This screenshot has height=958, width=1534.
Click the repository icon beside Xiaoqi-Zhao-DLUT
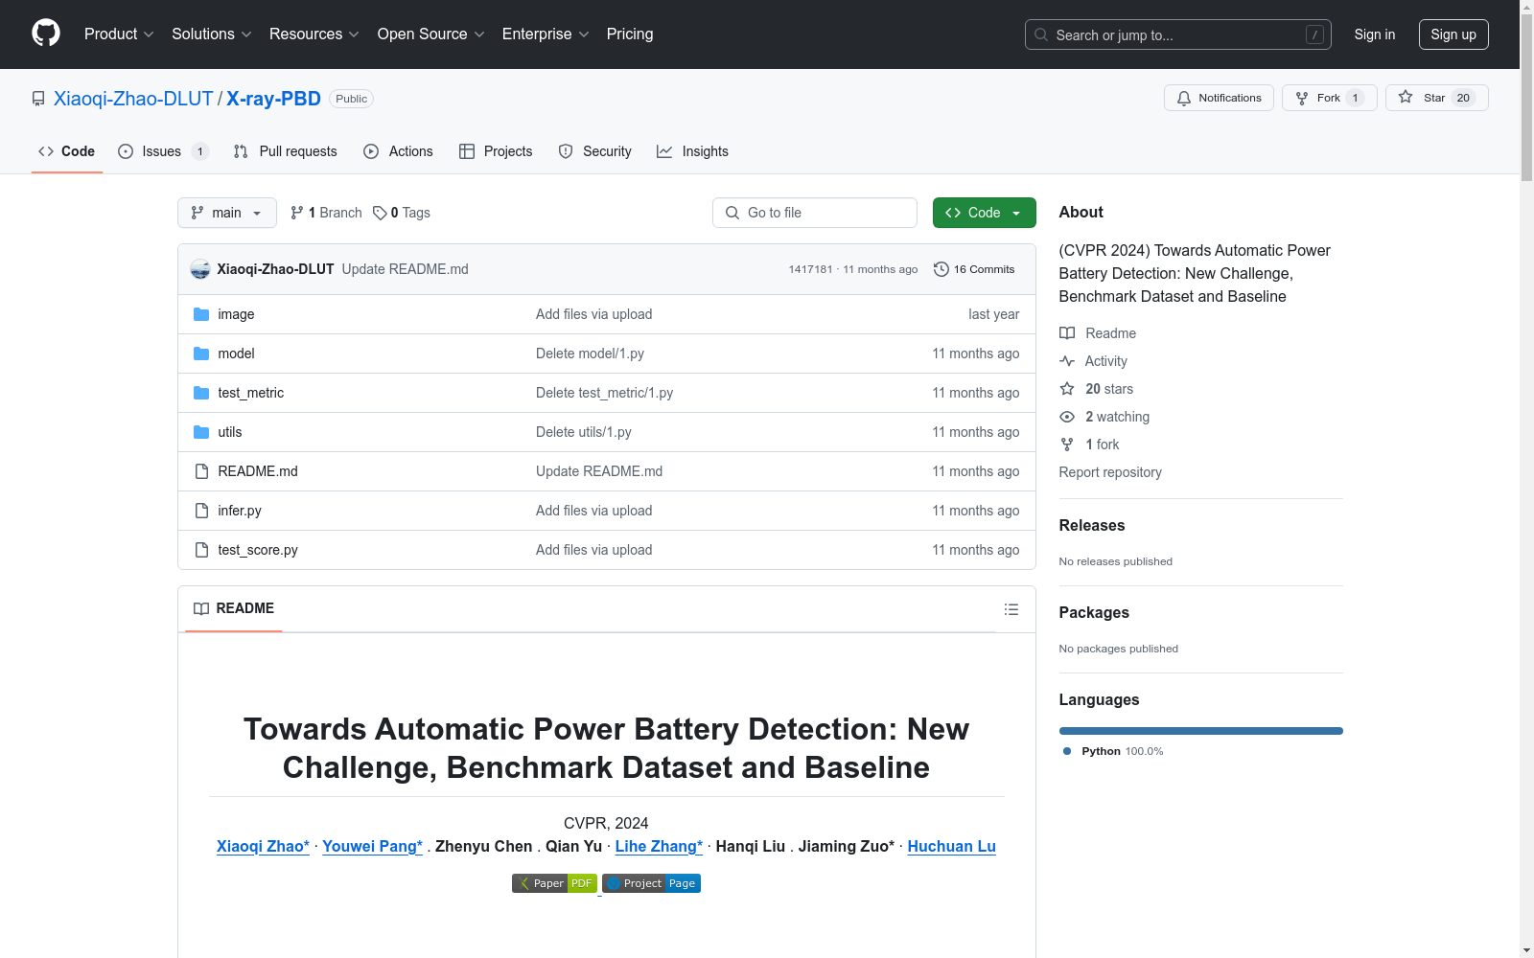click(x=38, y=99)
